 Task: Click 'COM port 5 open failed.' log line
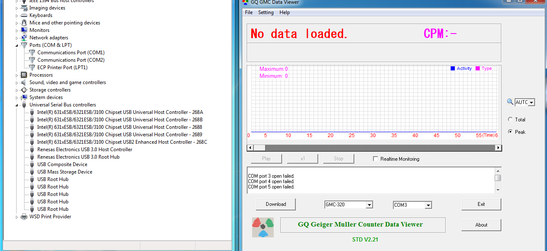coord(271,187)
